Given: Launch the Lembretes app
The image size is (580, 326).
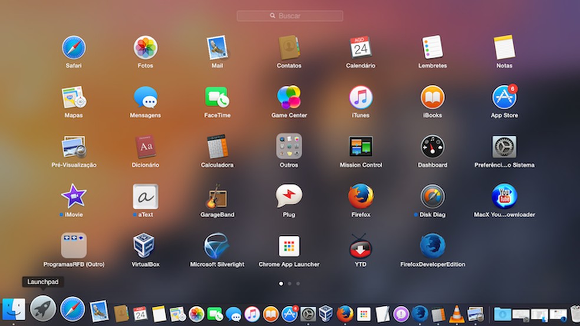Looking at the screenshot, I should (433, 48).
